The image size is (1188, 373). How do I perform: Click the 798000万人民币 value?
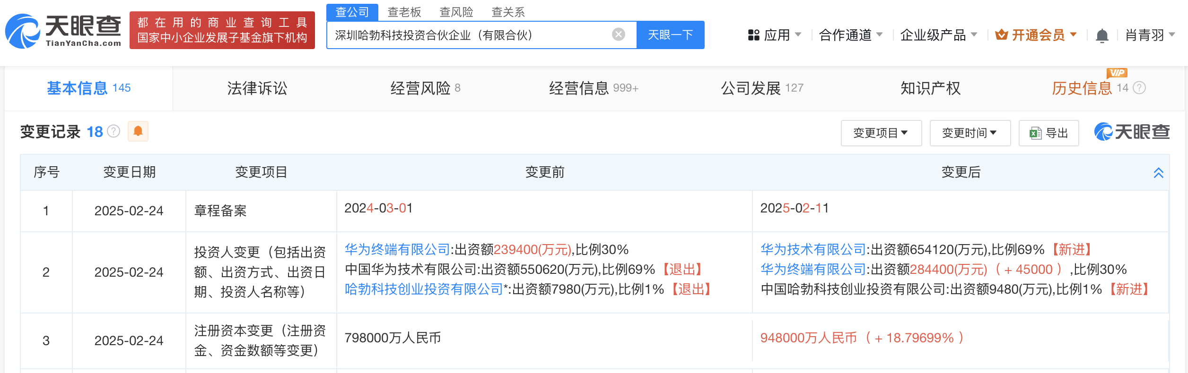(x=393, y=338)
